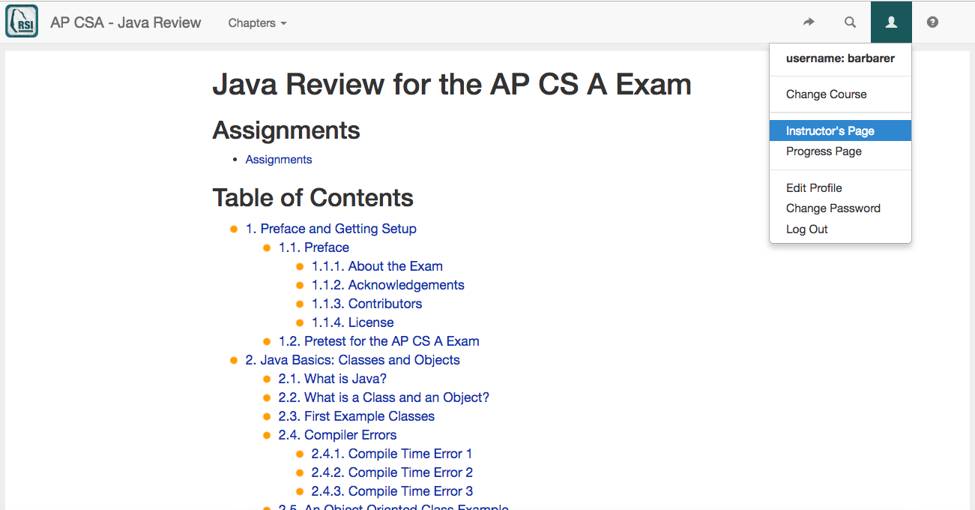This screenshot has height=510, width=975.
Task: Open 2.2. What is a Class and an Object?
Action: 384,397
